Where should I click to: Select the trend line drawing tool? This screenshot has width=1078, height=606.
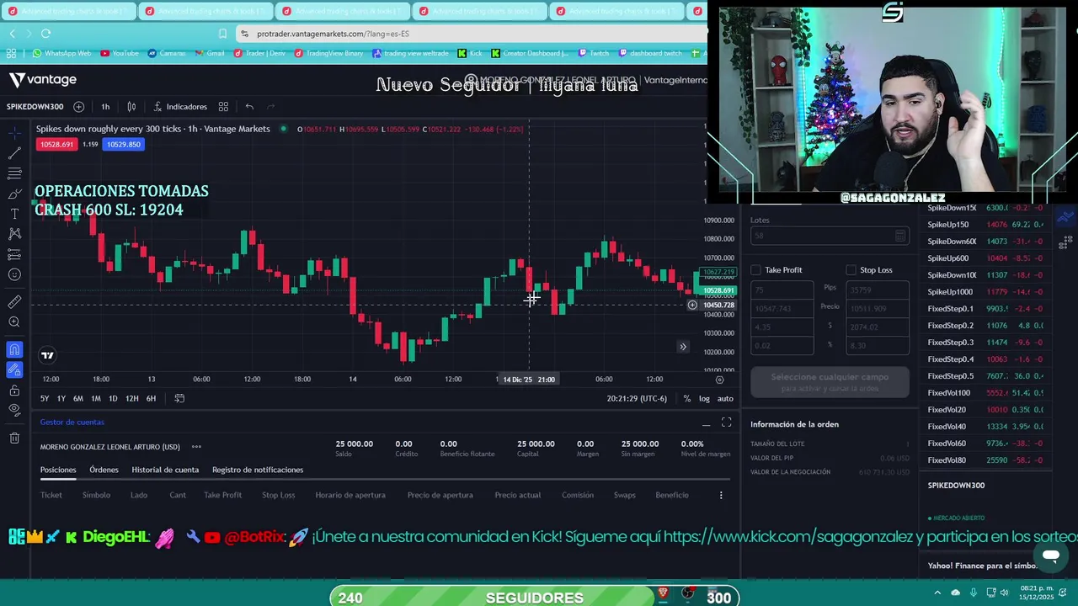pos(14,153)
